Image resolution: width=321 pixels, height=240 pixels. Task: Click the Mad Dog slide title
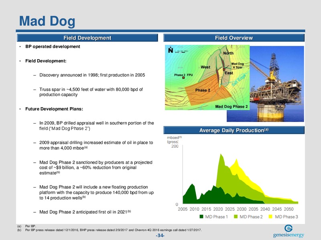pos(47,21)
